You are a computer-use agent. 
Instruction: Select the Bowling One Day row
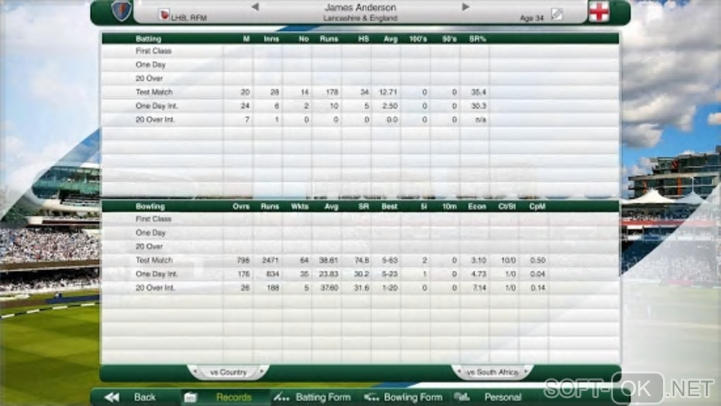(360, 233)
